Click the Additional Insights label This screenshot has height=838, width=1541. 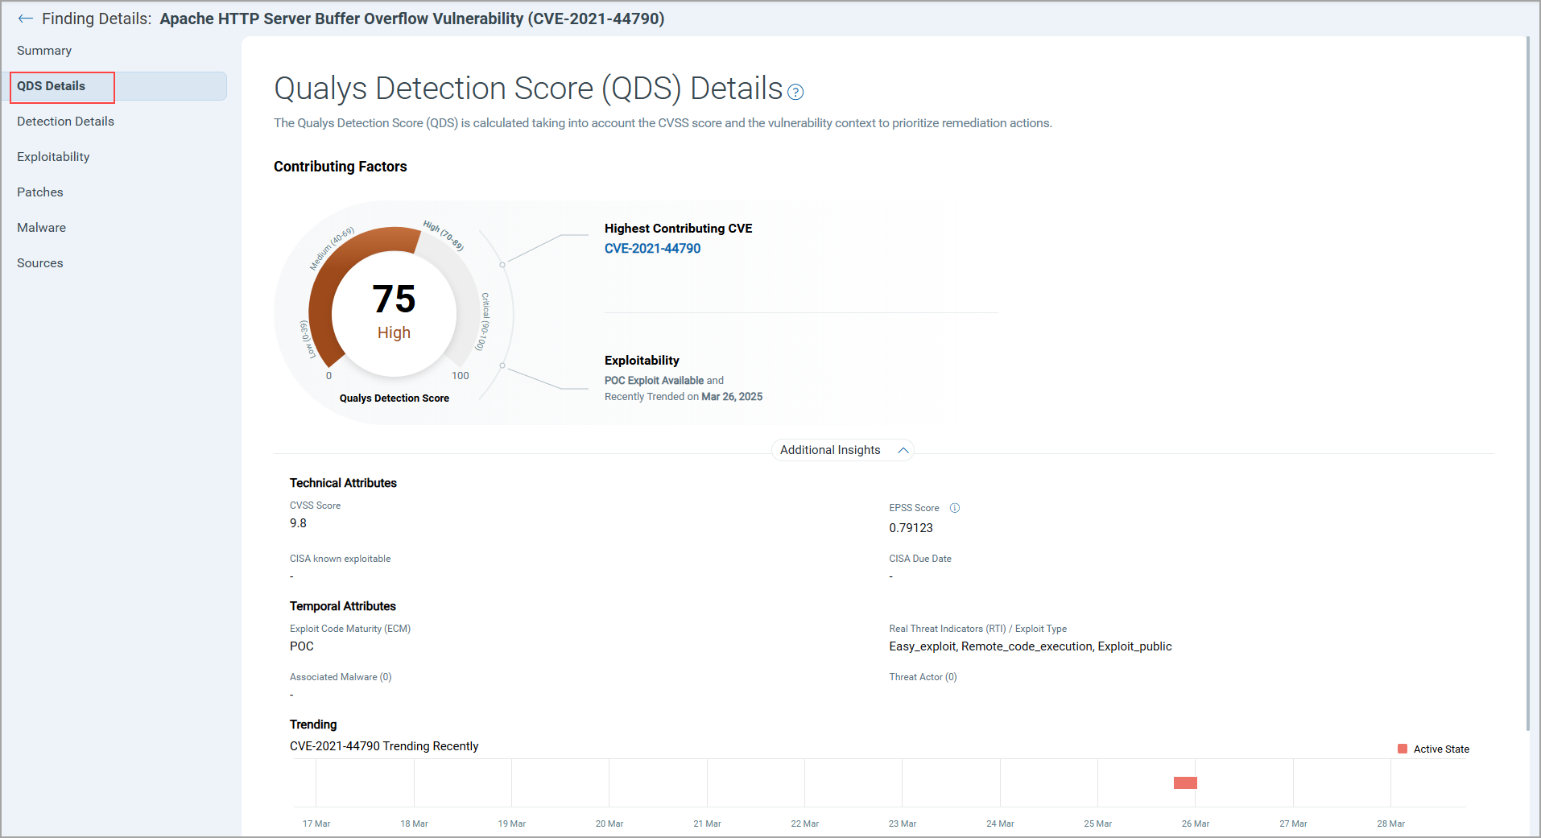pyautogui.click(x=830, y=450)
